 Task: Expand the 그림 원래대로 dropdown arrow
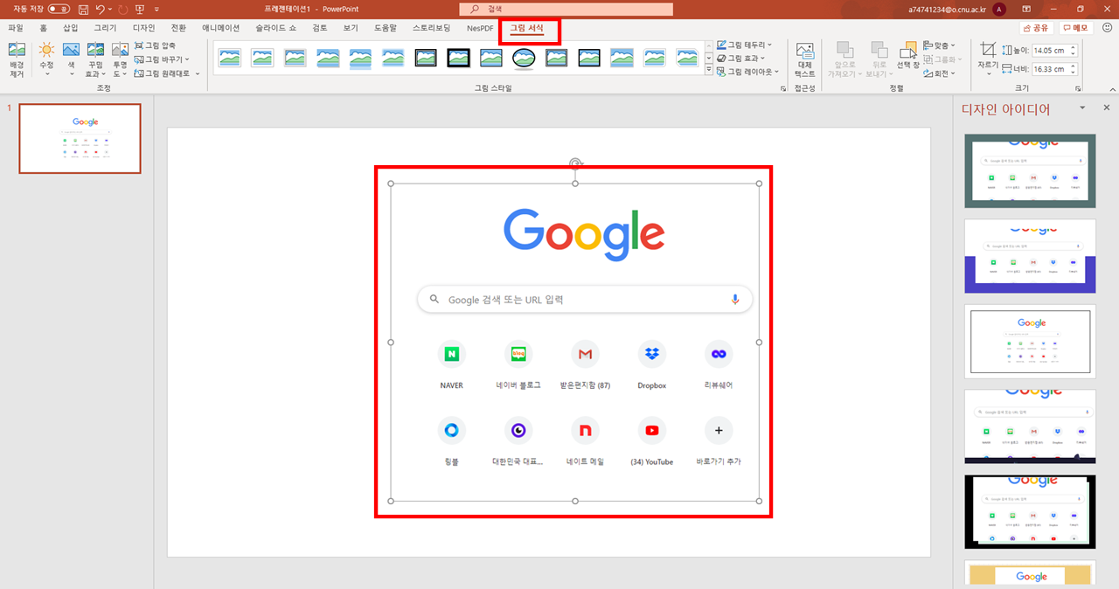tap(198, 73)
